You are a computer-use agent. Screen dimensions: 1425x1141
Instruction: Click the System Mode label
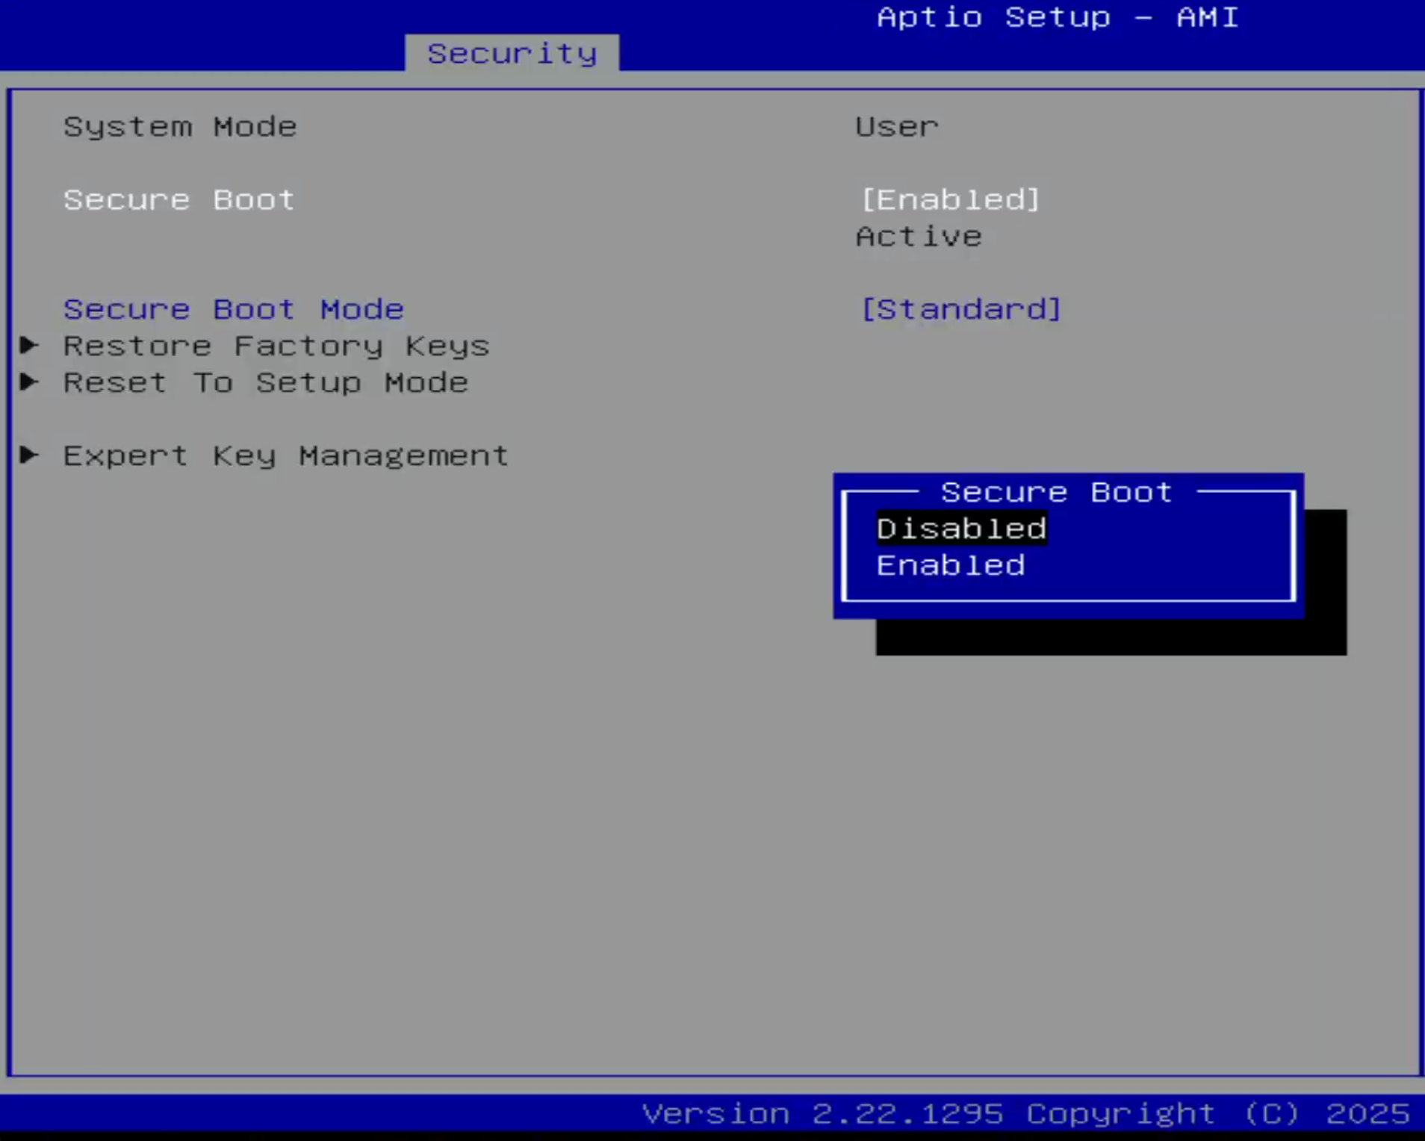179,126
